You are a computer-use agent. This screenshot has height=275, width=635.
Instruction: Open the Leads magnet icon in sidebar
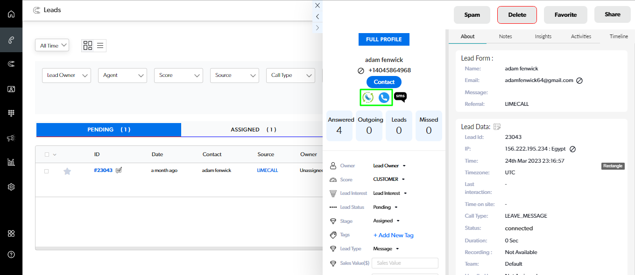pyautogui.click(x=11, y=64)
